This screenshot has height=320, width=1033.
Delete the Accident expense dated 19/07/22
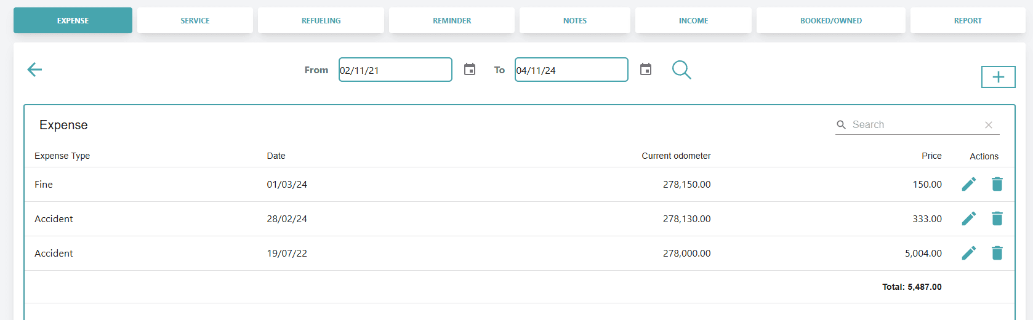point(997,253)
